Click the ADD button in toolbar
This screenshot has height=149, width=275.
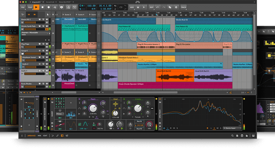pyautogui.click(x=132, y=7)
